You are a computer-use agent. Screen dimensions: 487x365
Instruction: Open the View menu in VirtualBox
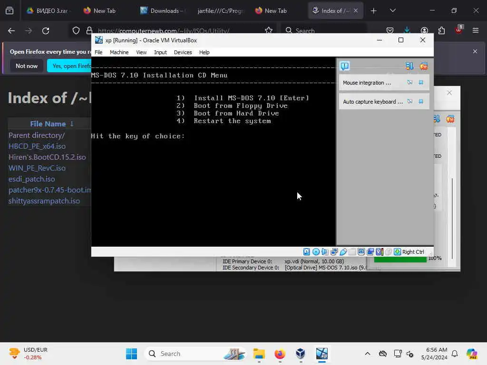141,52
